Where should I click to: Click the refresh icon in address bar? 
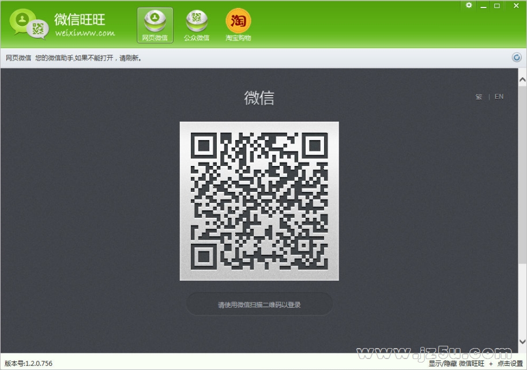pyautogui.click(x=517, y=58)
